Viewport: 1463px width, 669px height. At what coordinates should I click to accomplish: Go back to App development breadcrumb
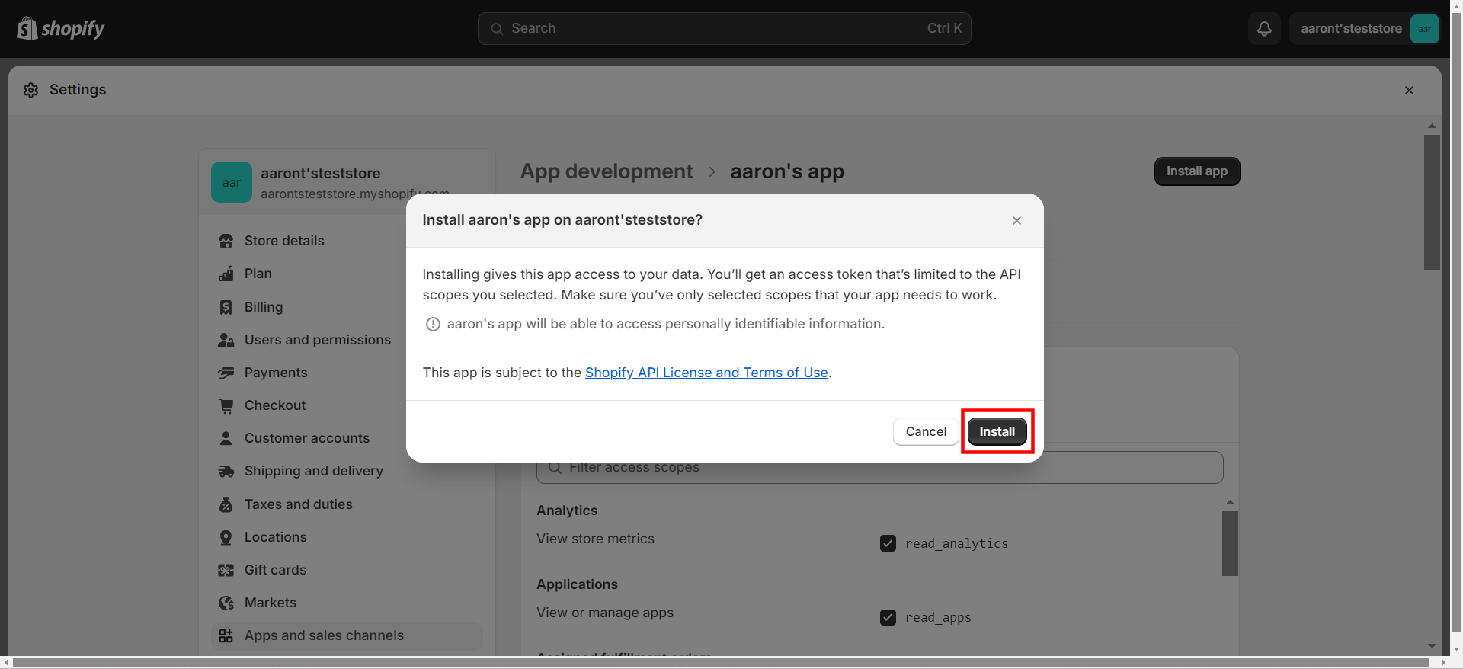(x=607, y=171)
